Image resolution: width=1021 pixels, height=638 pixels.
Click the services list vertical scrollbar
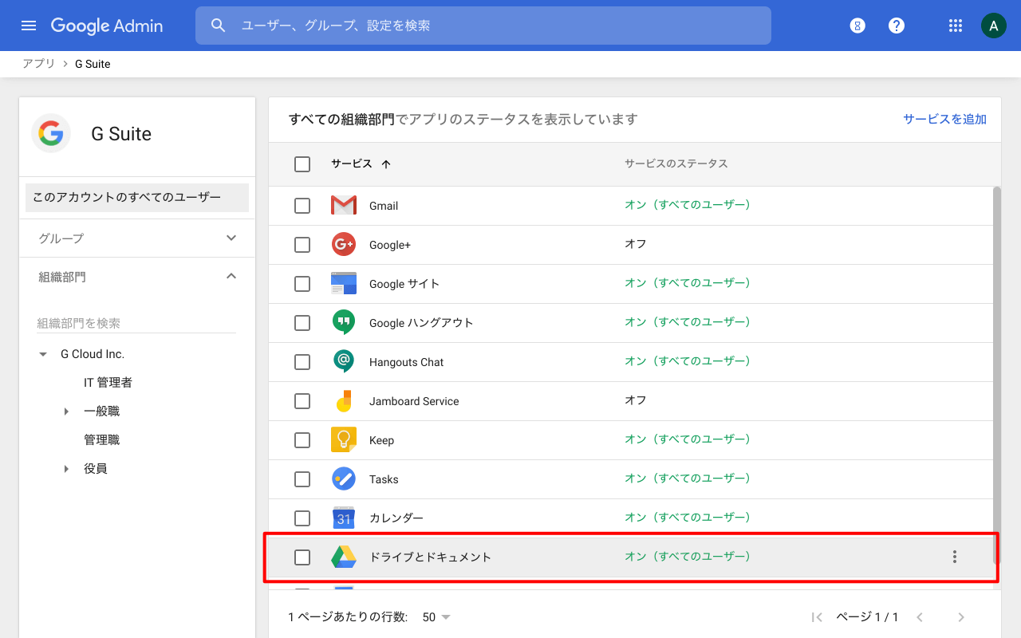click(996, 375)
